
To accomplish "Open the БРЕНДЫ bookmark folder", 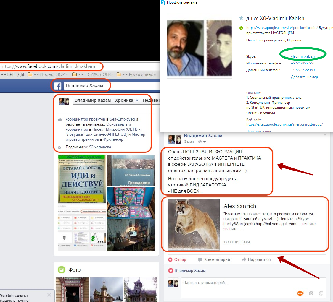I will (x=12, y=74).
